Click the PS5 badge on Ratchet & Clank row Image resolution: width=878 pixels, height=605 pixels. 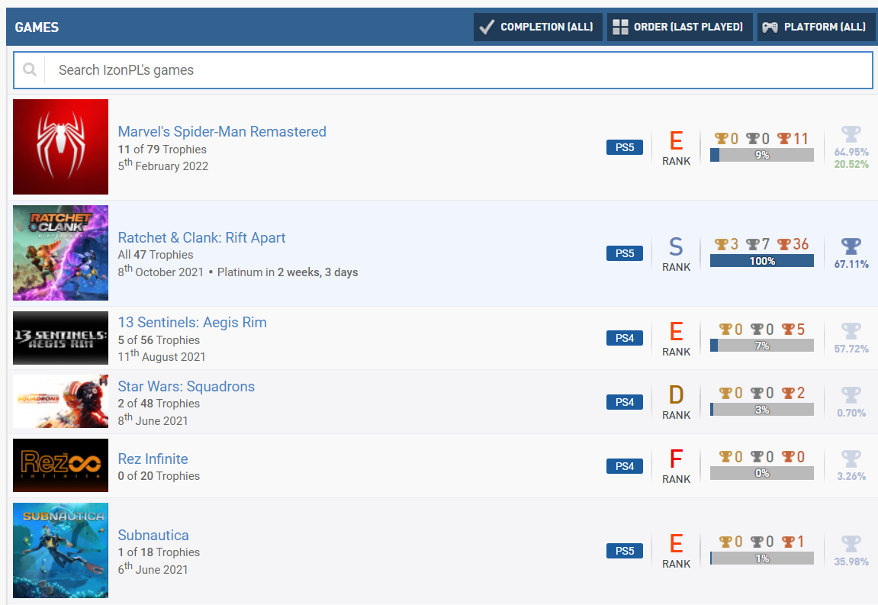[624, 253]
